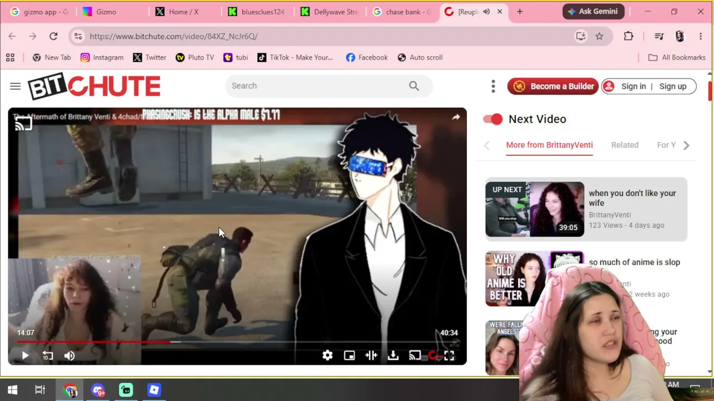Open BitChute three-dot options menu
714x401 pixels.
(493, 86)
